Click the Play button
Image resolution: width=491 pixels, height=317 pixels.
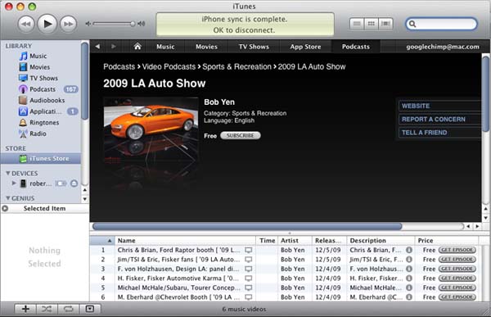47,24
